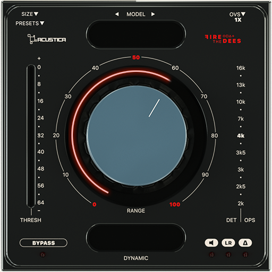
Task: Toggle the BYPASS button
Action: coord(44,243)
